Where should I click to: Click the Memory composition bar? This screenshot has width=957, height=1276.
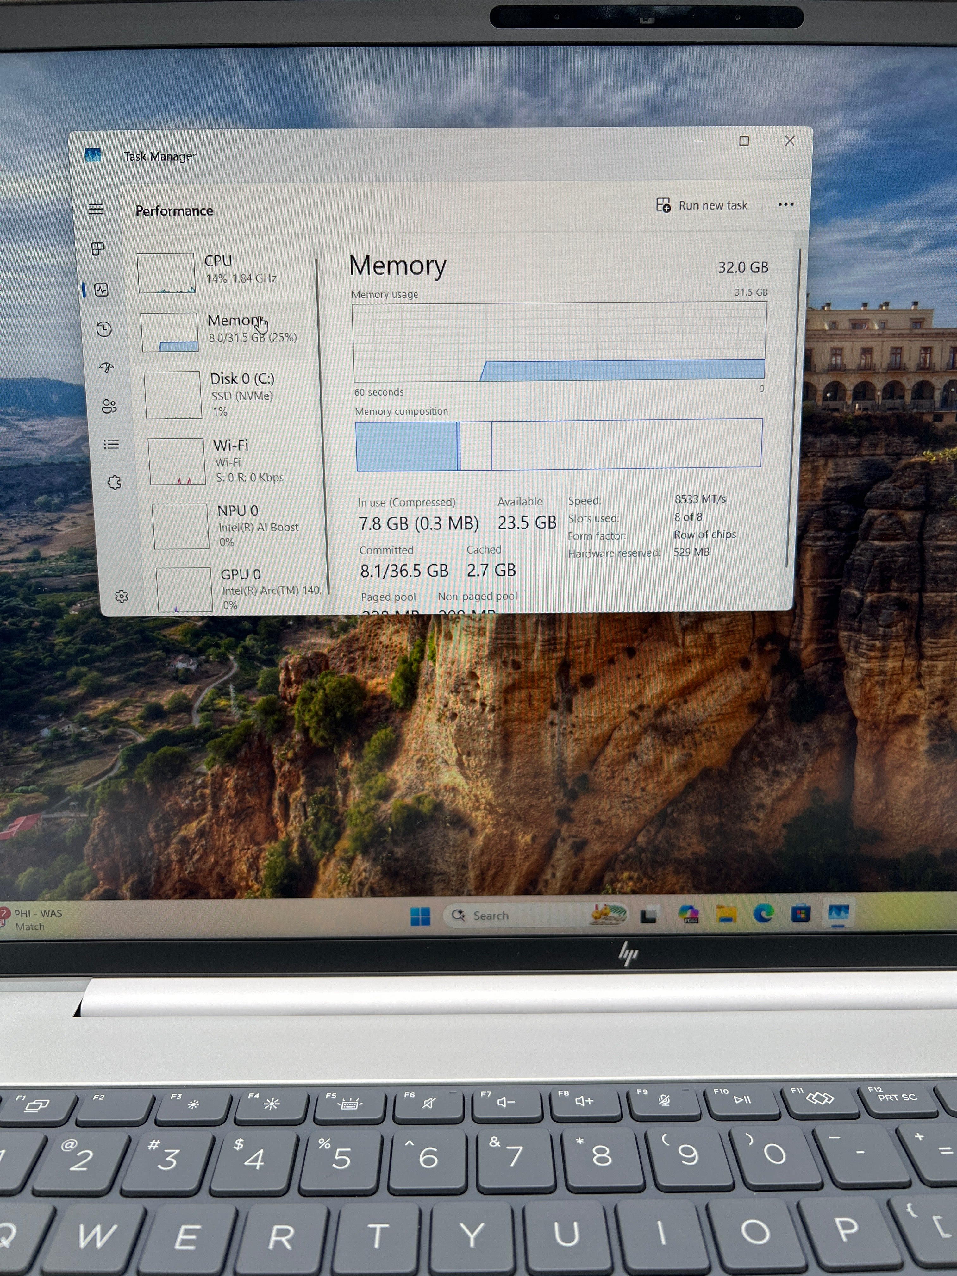click(x=559, y=444)
